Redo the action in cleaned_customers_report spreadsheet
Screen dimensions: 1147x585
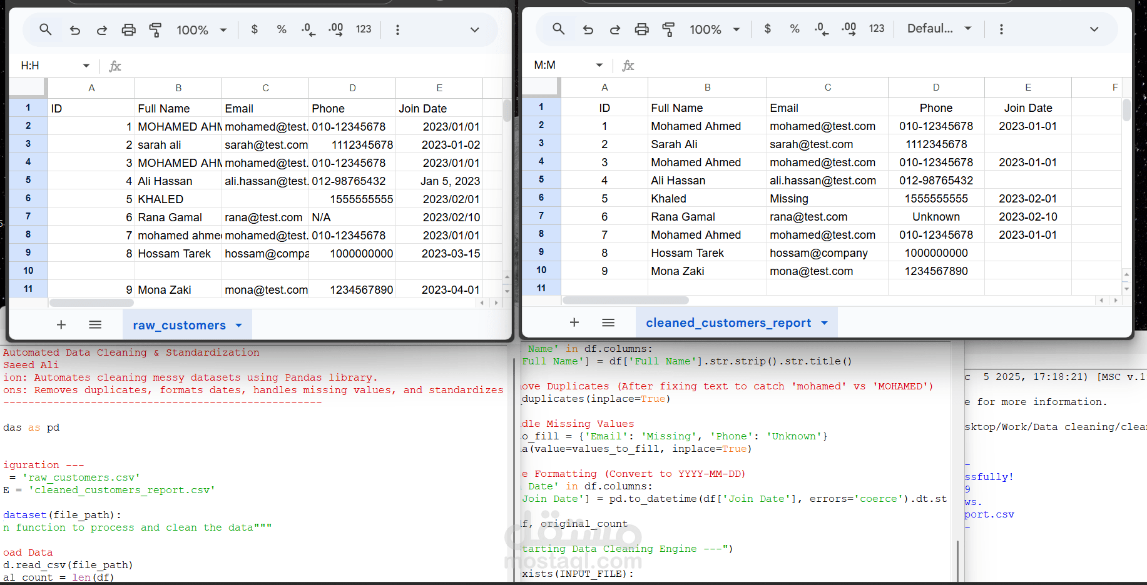(x=615, y=29)
